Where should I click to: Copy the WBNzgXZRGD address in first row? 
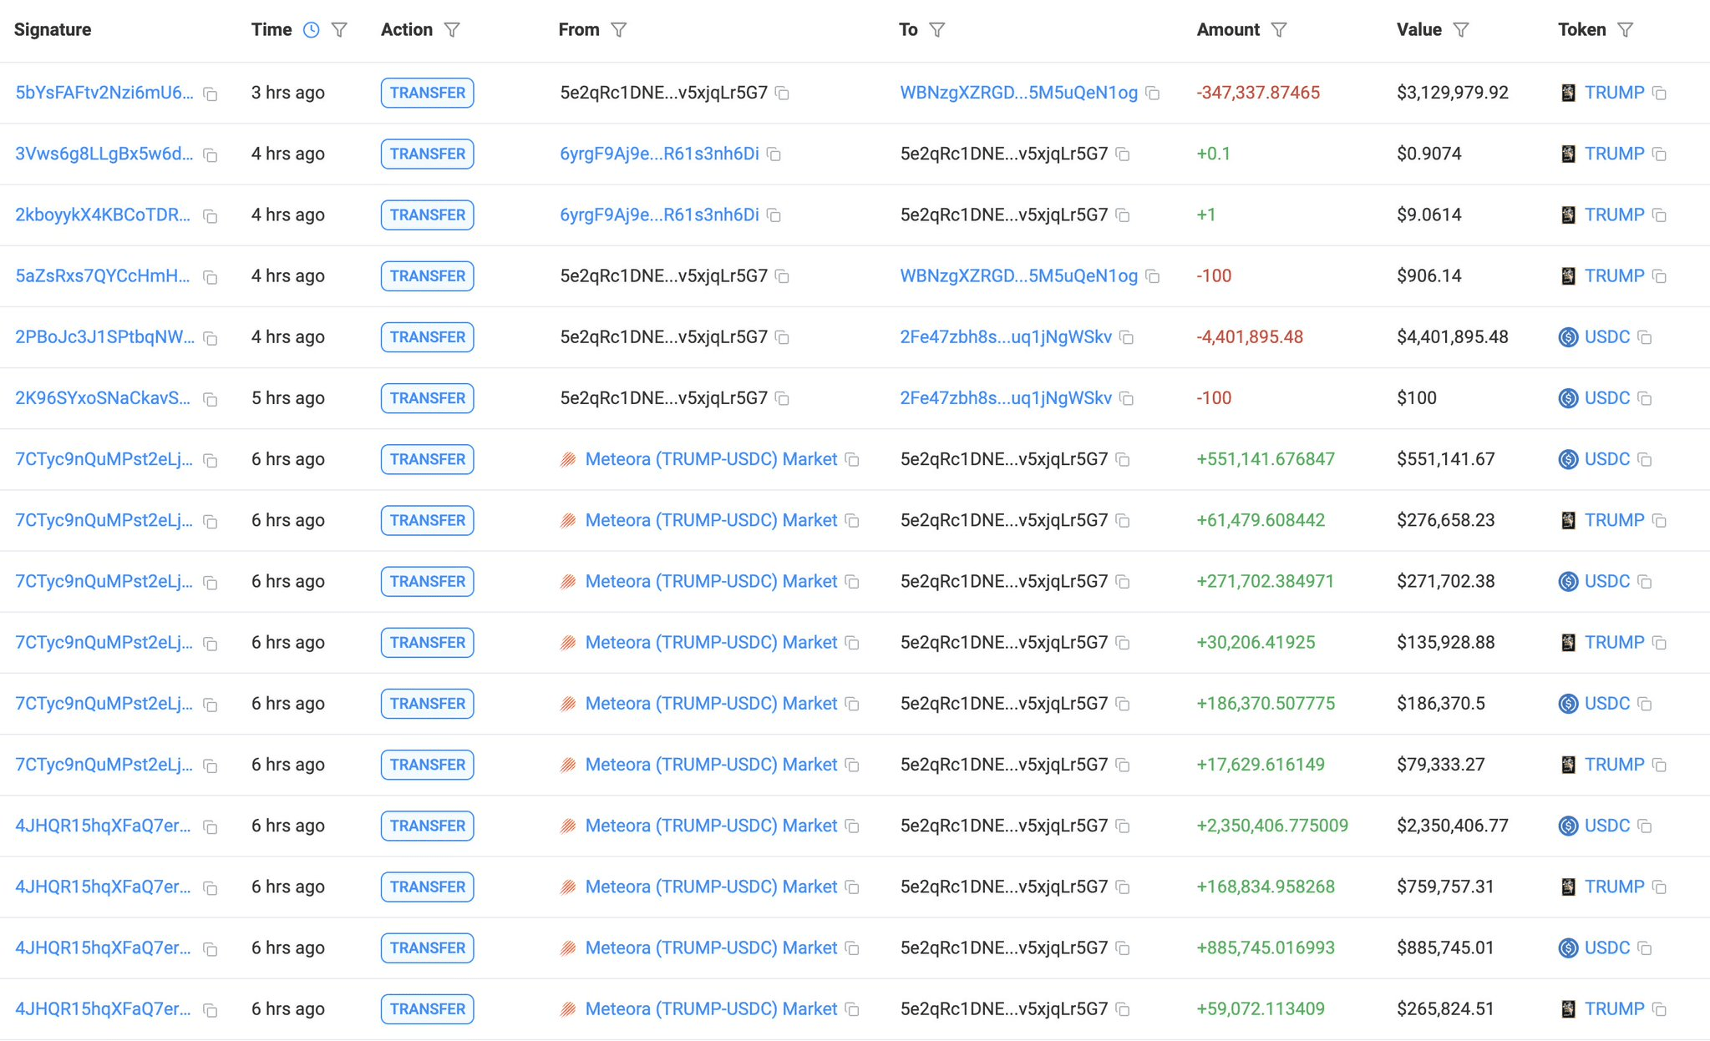pos(1153,93)
